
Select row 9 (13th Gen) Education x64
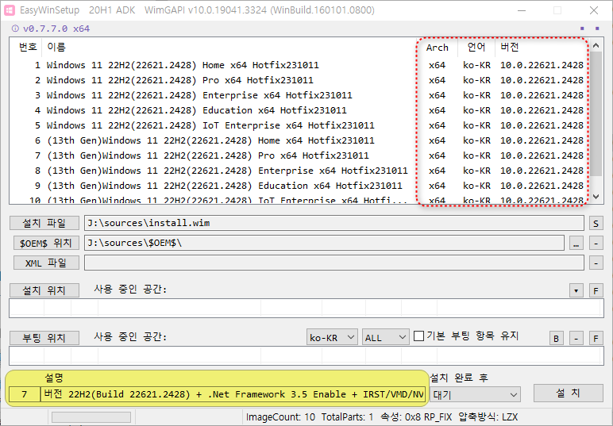click(299, 186)
